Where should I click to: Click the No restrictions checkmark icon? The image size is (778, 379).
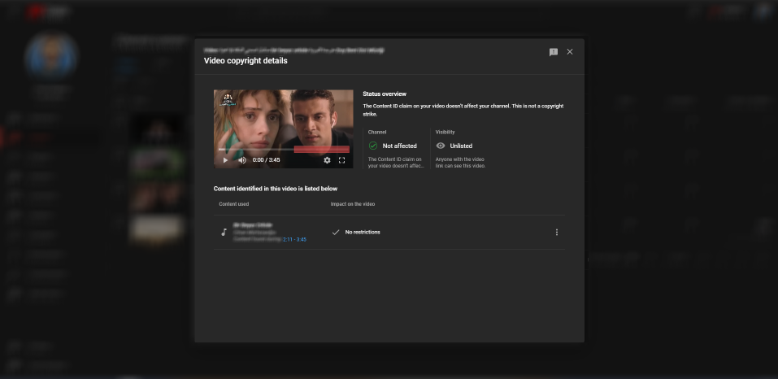click(x=336, y=233)
